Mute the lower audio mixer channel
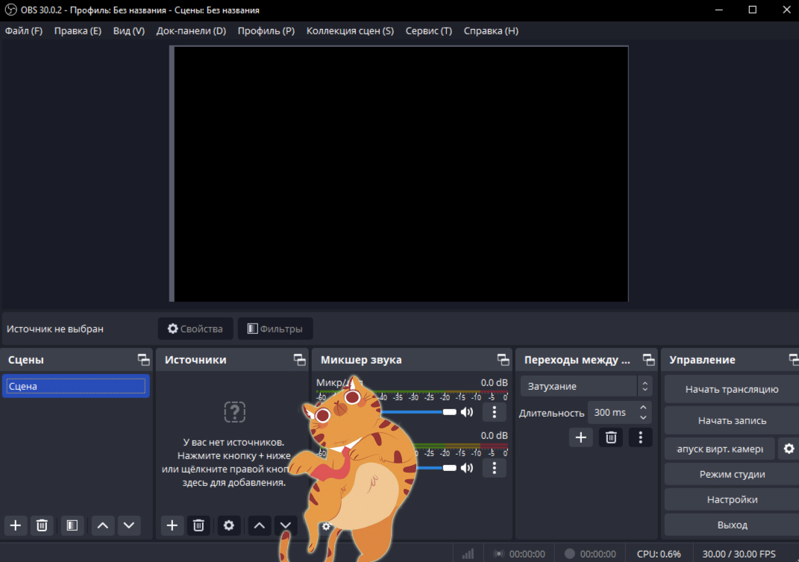This screenshot has height=562, width=799. coord(467,468)
